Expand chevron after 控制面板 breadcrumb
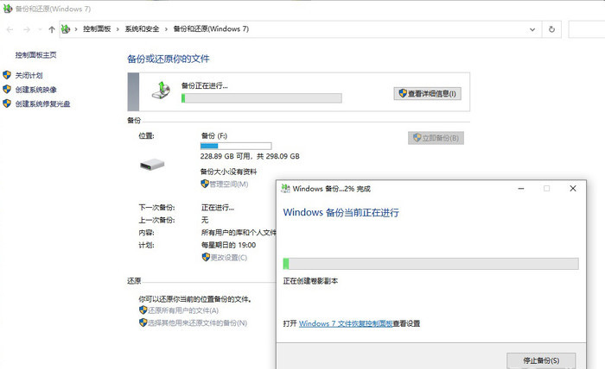The height and width of the screenshot is (369, 605). (x=118, y=28)
